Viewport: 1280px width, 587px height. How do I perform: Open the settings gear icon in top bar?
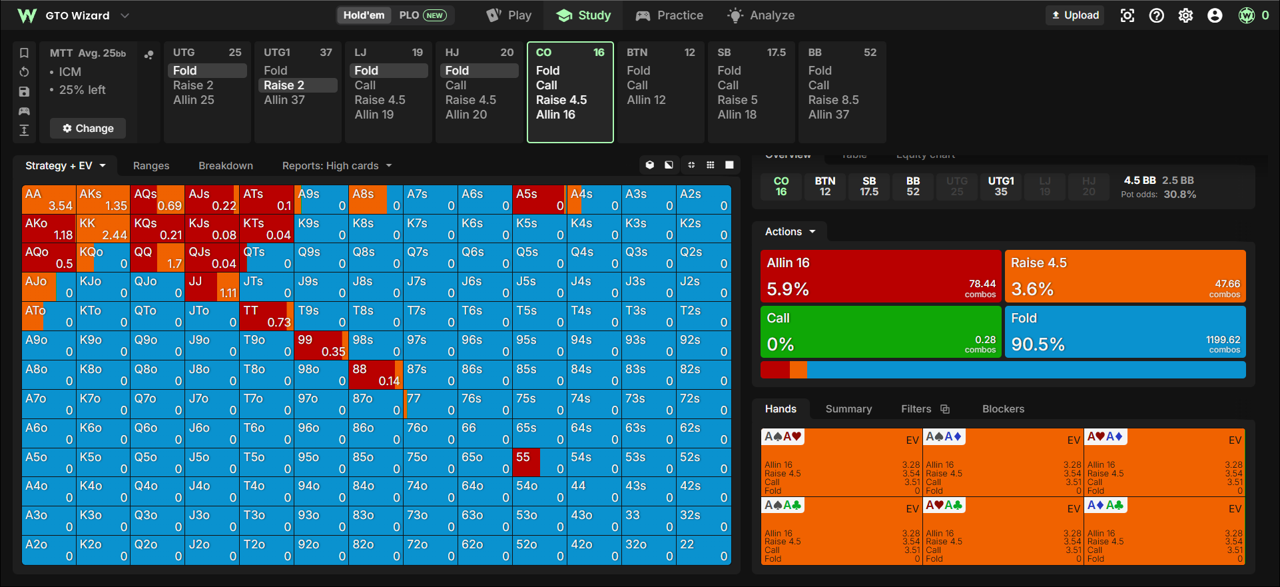[x=1185, y=15]
